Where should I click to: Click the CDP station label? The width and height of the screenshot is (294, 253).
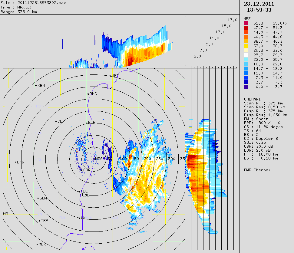(x=61, y=121)
